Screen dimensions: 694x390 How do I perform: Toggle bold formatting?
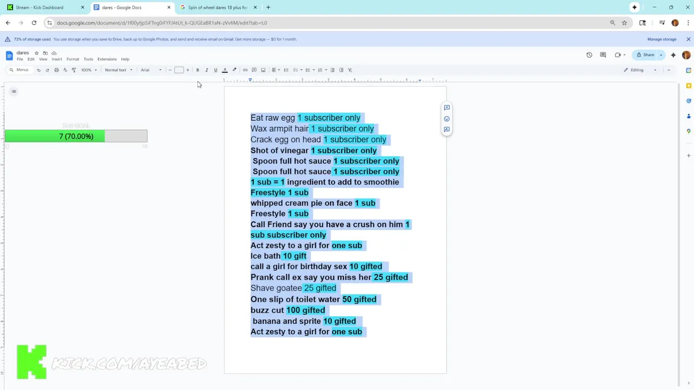(197, 70)
